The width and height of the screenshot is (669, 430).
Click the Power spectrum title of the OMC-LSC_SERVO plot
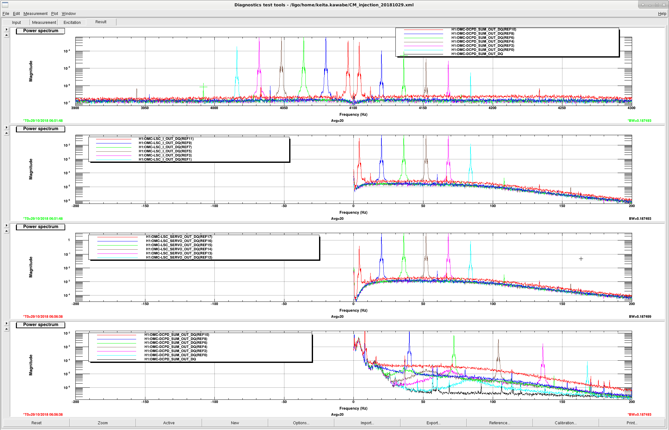[41, 227]
